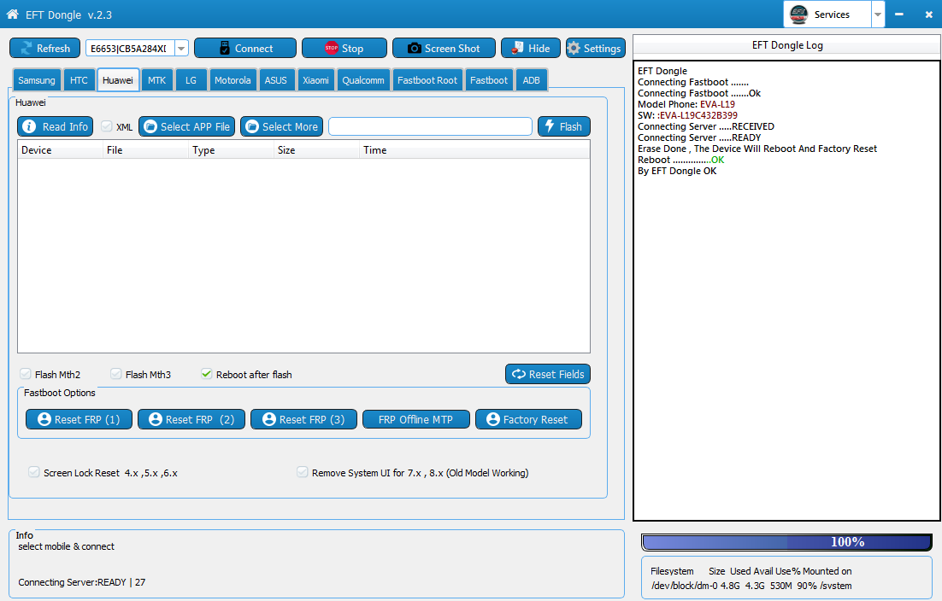Click the 'By EFT Dongle OK' log line
Viewport: 942px width, 601px height.
(x=677, y=171)
